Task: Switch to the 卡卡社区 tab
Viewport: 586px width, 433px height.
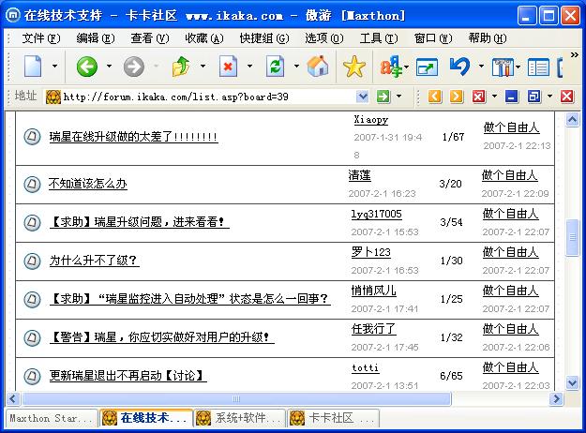Action: pyautogui.click(x=334, y=418)
